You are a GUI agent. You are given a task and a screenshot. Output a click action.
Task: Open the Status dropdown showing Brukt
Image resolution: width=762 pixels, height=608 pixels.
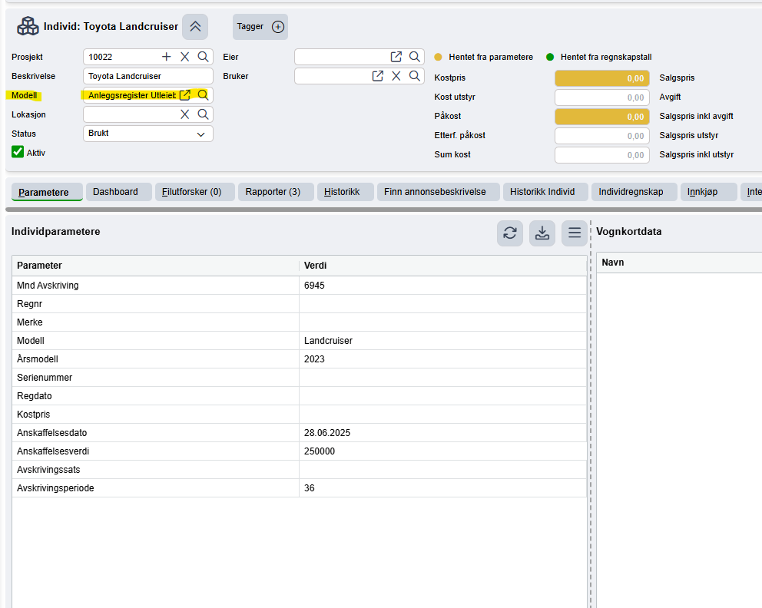148,134
